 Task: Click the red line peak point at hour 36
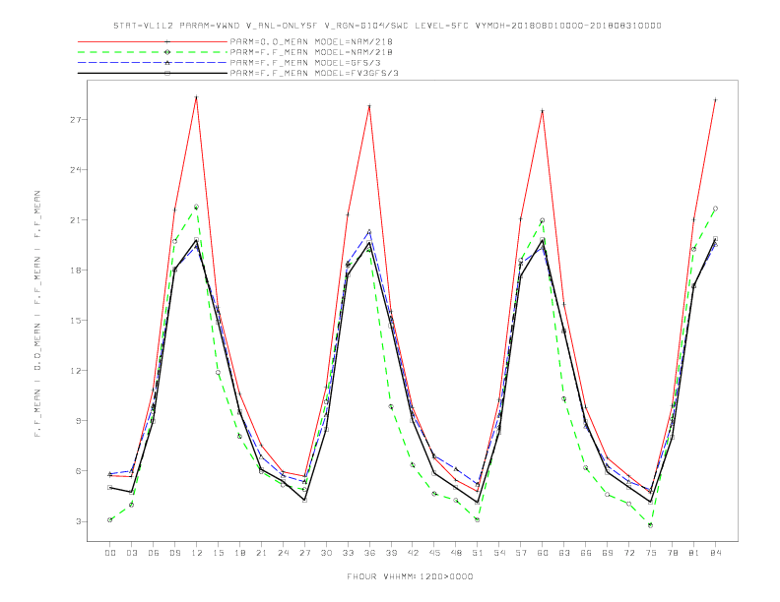[x=369, y=106]
